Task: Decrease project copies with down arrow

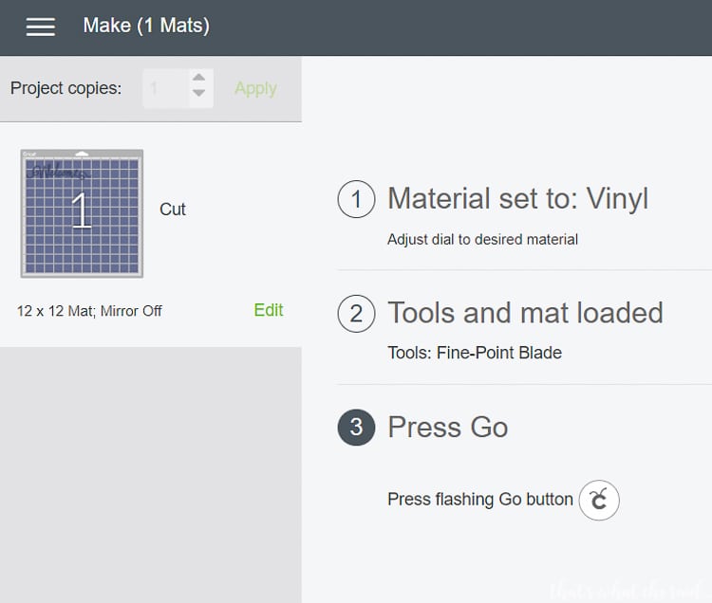Action: (x=198, y=93)
